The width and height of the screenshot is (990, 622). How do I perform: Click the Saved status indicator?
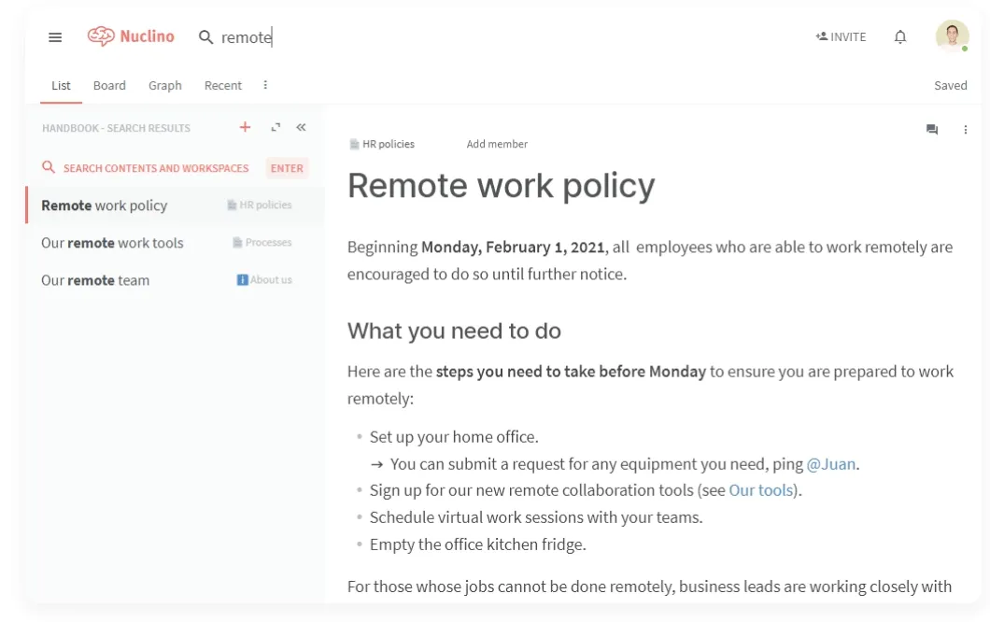[x=950, y=85]
